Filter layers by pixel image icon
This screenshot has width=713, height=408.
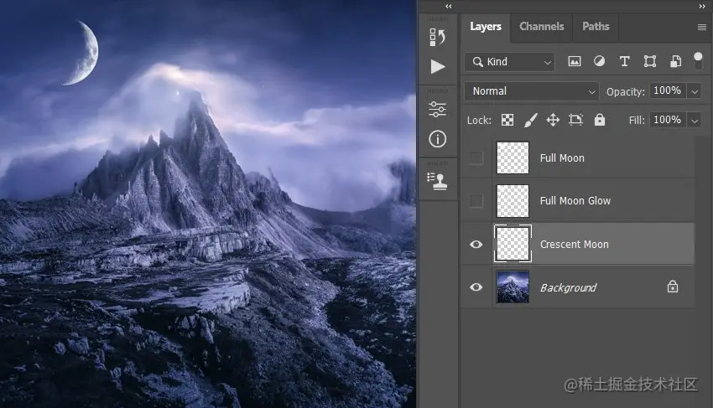(x=575, y=61)
